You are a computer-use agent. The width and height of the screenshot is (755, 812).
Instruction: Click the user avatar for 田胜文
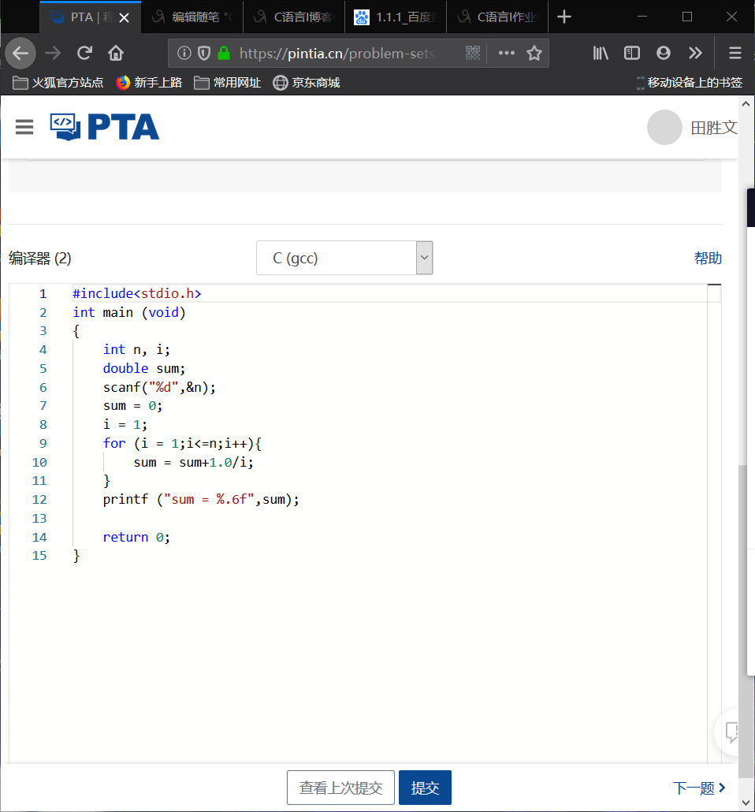point(664,128)
